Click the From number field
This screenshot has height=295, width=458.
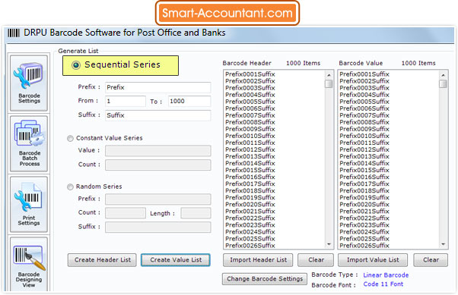[126, 101]
